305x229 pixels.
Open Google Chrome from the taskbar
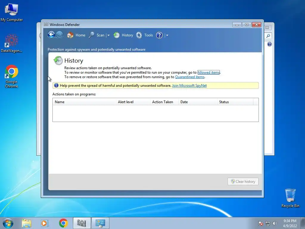click(x=63, y=223)
